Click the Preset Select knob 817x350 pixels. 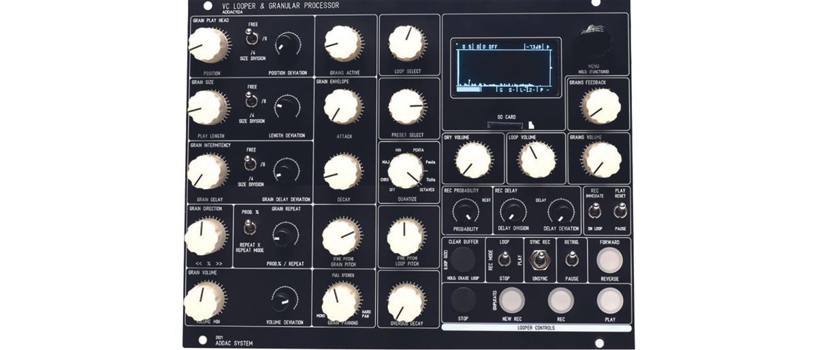(x=406, y=107)
